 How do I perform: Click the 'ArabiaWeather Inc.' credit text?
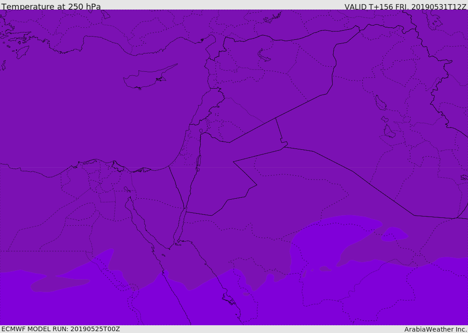(435, 329)
